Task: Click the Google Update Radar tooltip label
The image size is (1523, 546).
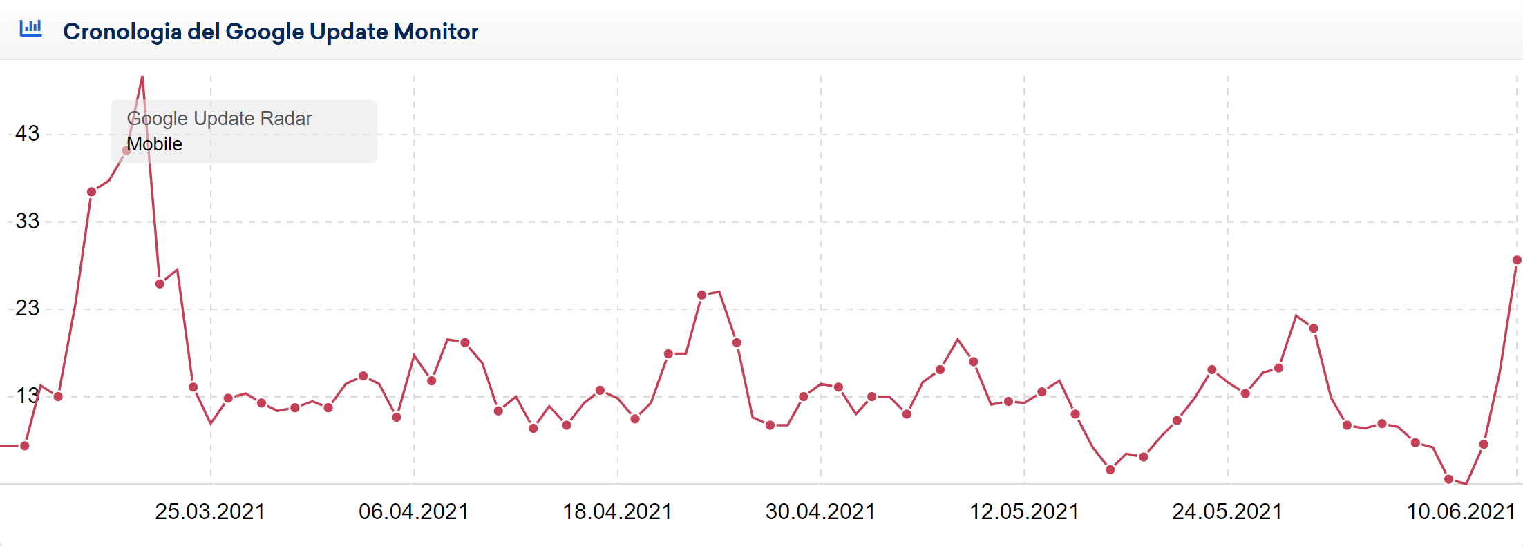Action: click(x=219, y=119)
